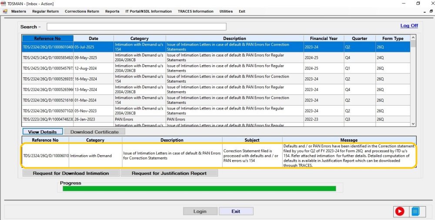Click the green Progress bar
435x220 pixels.
(199, 189)
